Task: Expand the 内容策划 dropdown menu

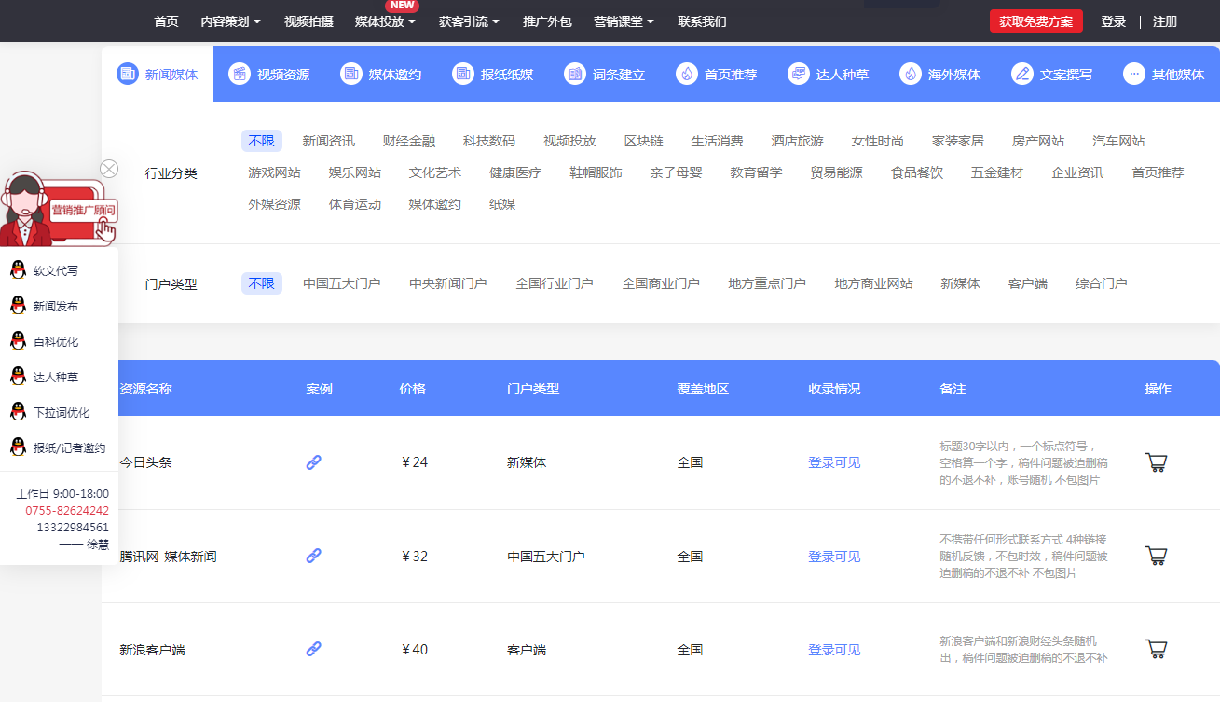Action: pos(230,21)
